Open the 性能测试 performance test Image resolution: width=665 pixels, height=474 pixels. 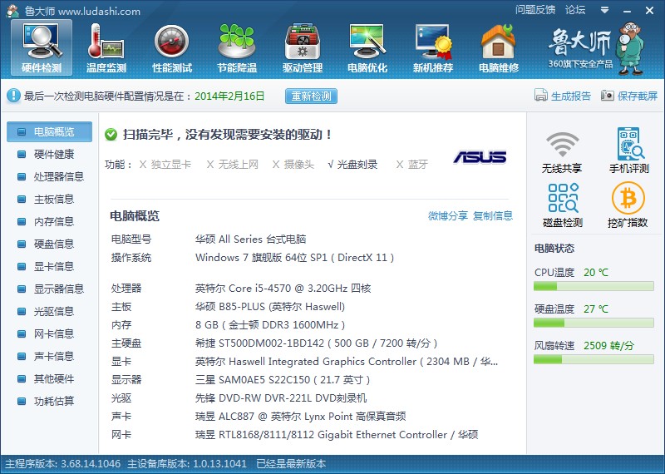pyautogui.click(x=172, y=47)
